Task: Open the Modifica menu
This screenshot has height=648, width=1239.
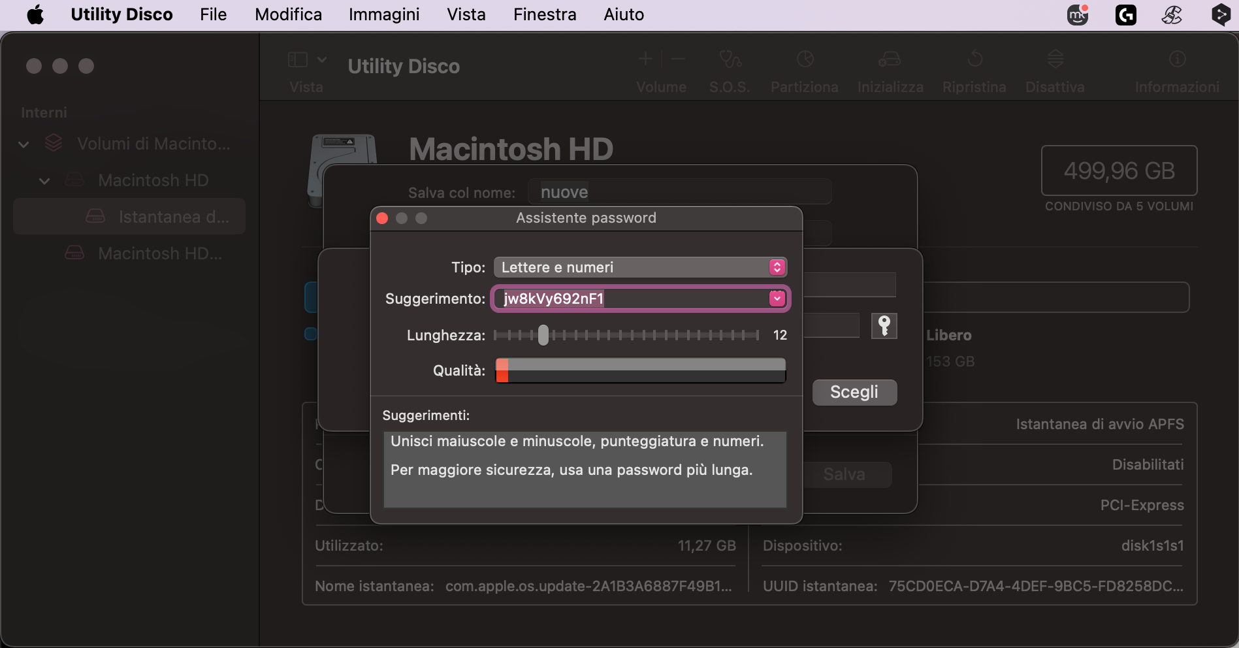Action: 288,14
